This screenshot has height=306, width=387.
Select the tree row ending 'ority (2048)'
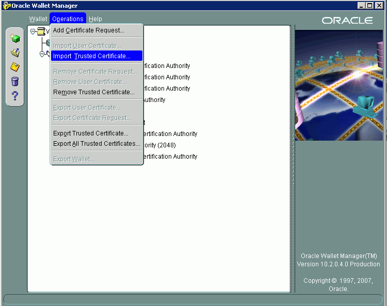pos(159,145)
